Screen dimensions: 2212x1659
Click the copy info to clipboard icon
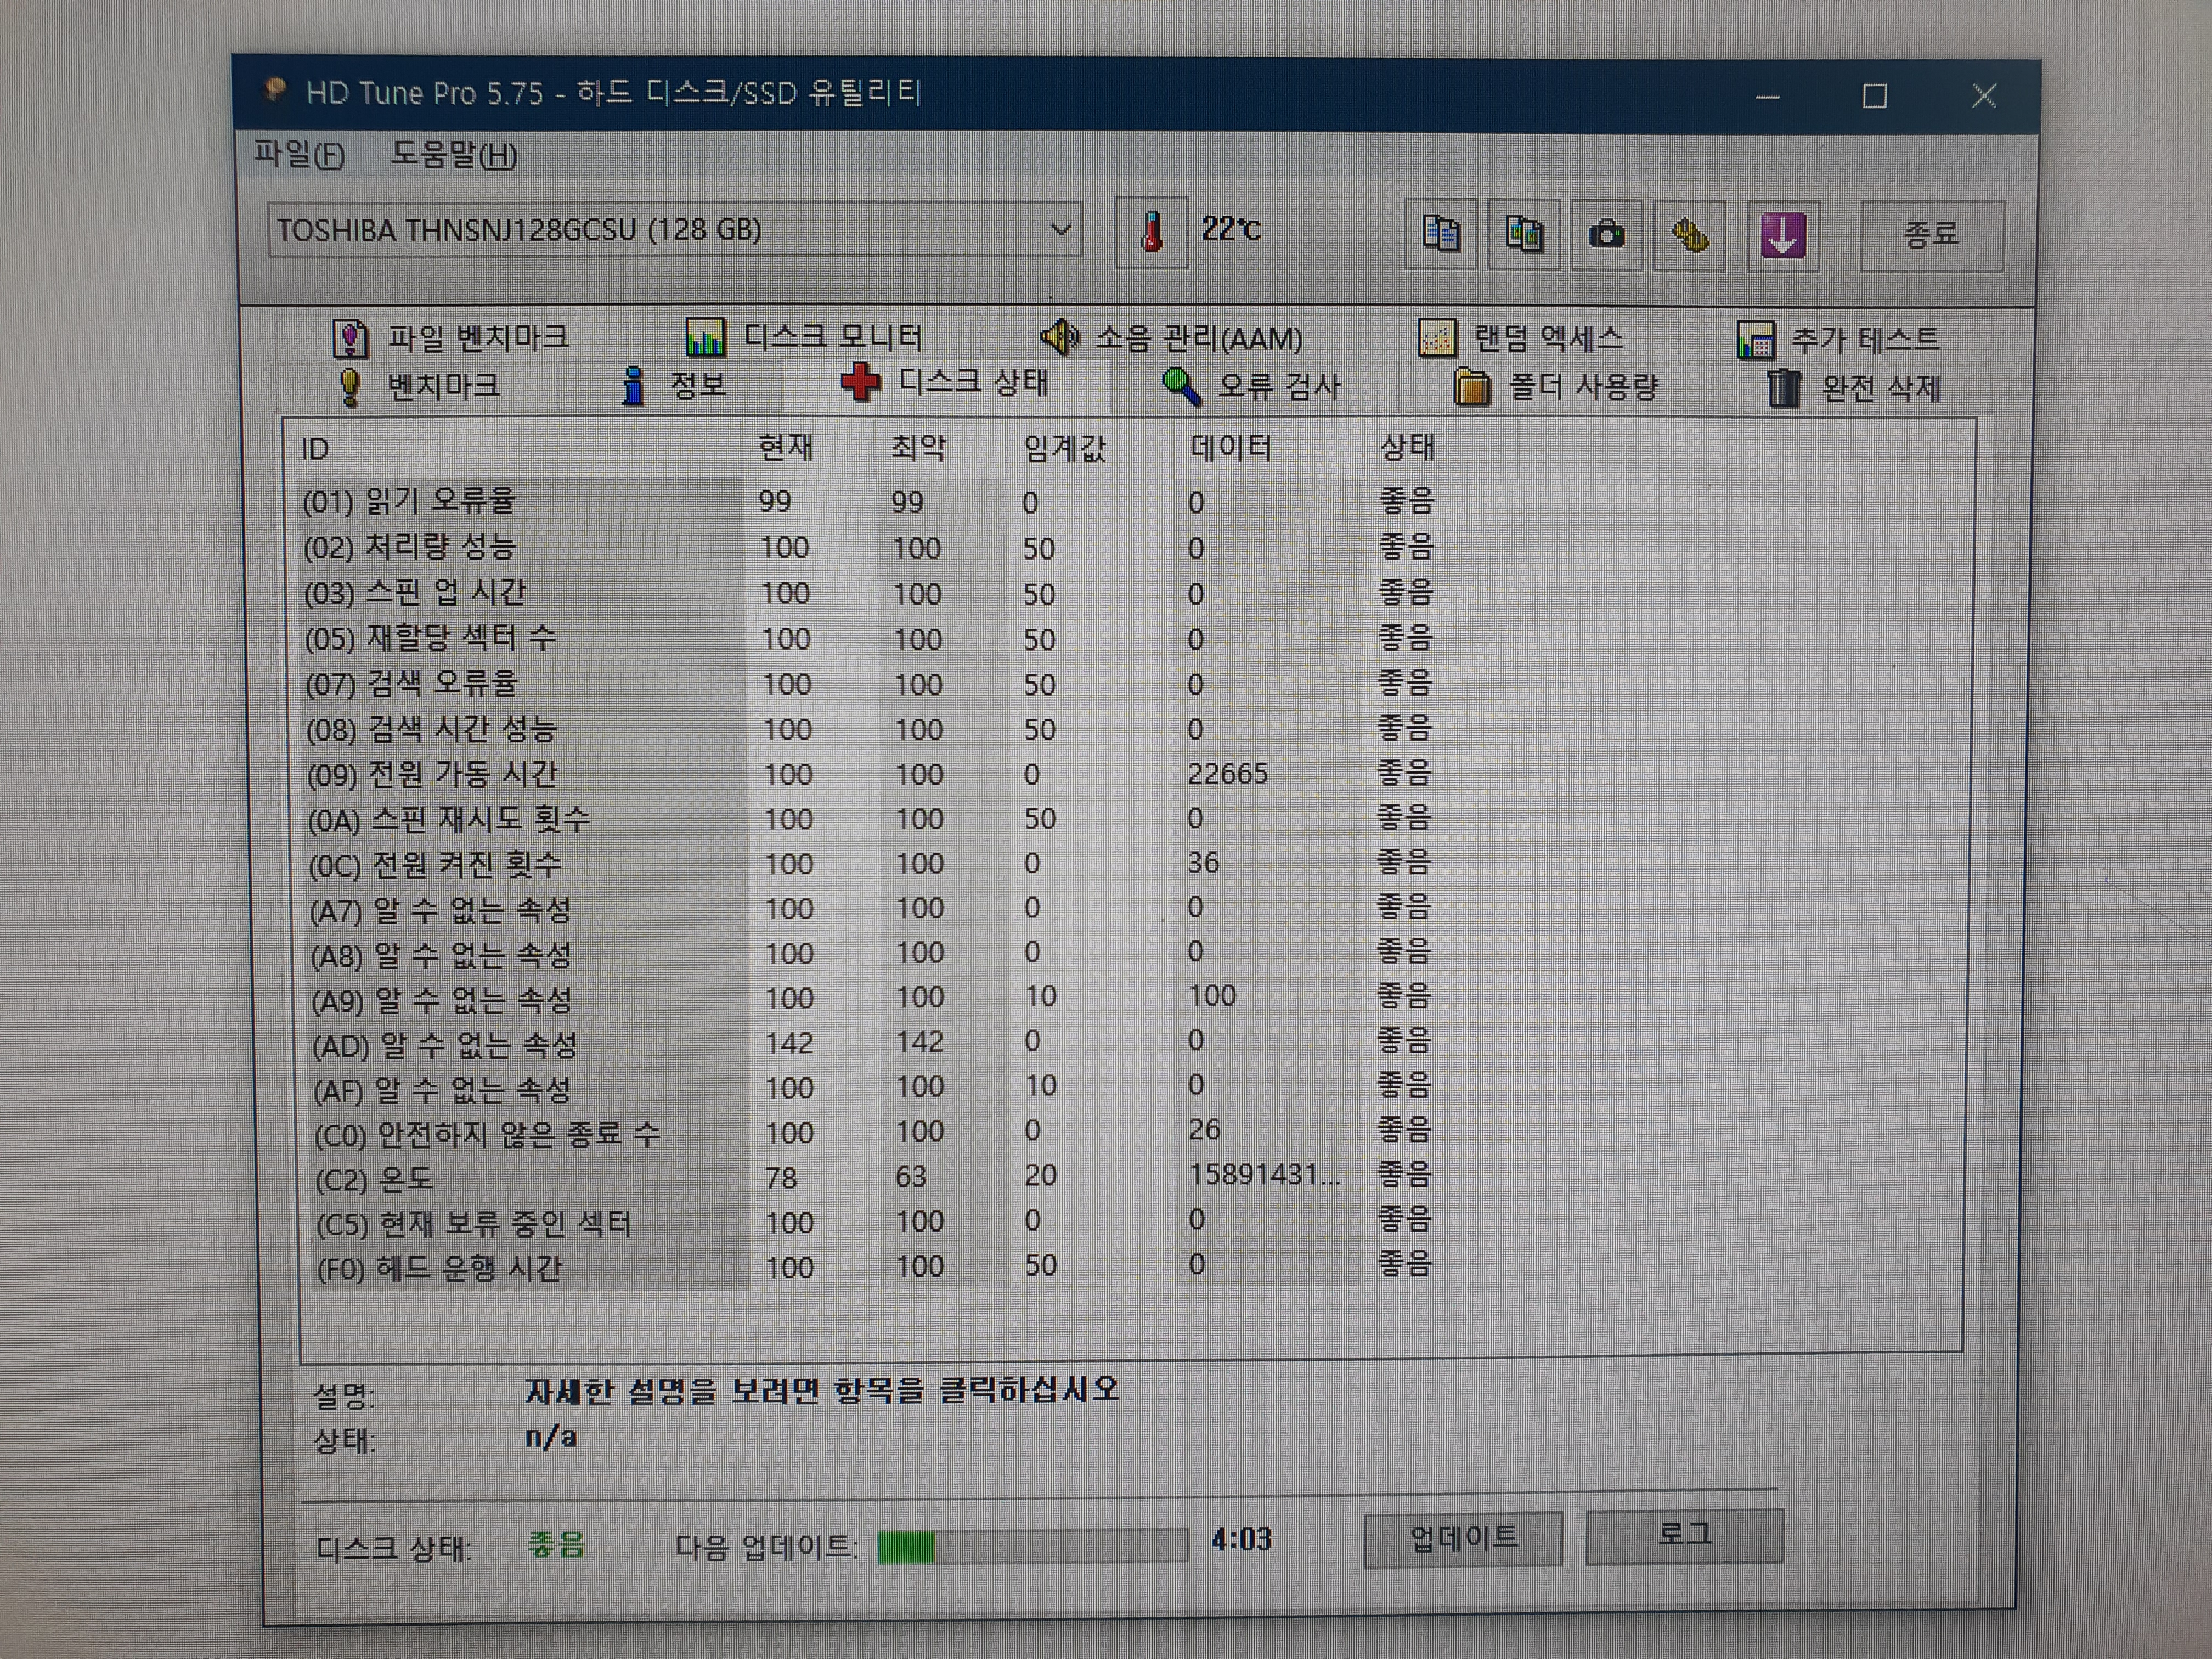pos(1440,234)
